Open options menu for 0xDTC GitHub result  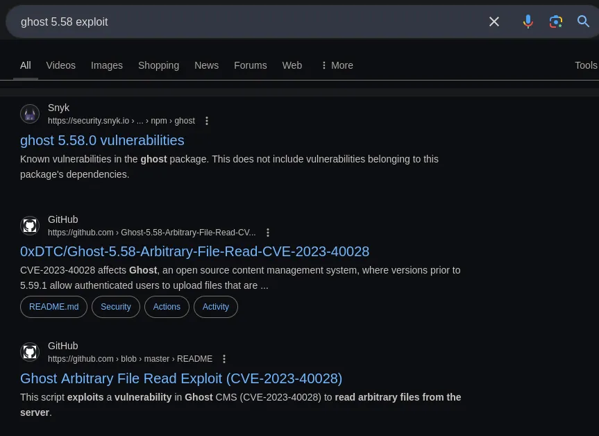[x=268, y=233]
